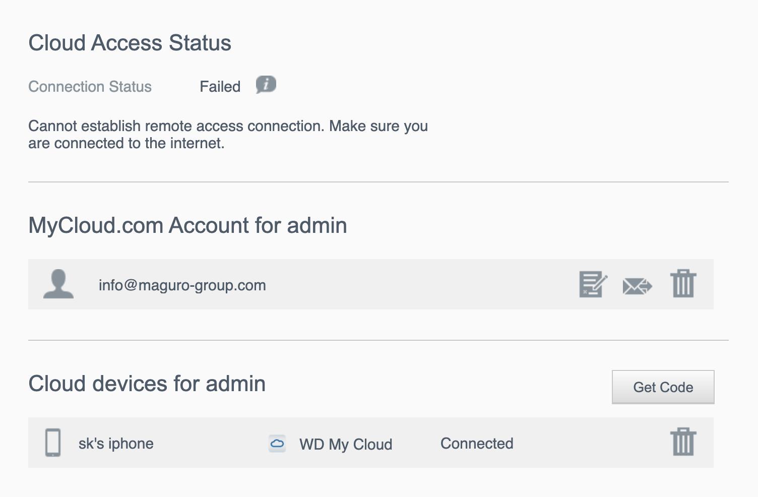The image size is (758, 497).
Task: Remove sk's iphone with trash icon
Action: tap(683, 442)
